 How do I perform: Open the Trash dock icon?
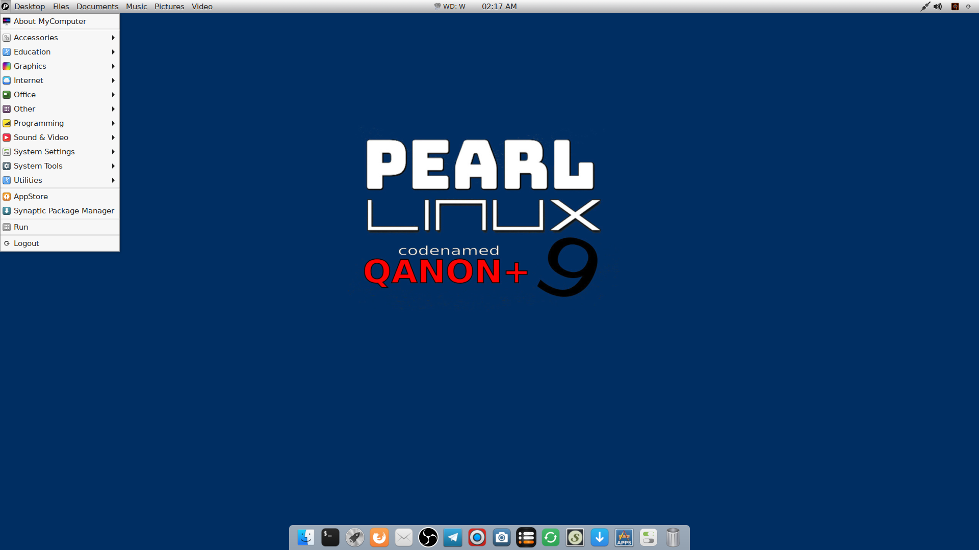pos(673,537)
